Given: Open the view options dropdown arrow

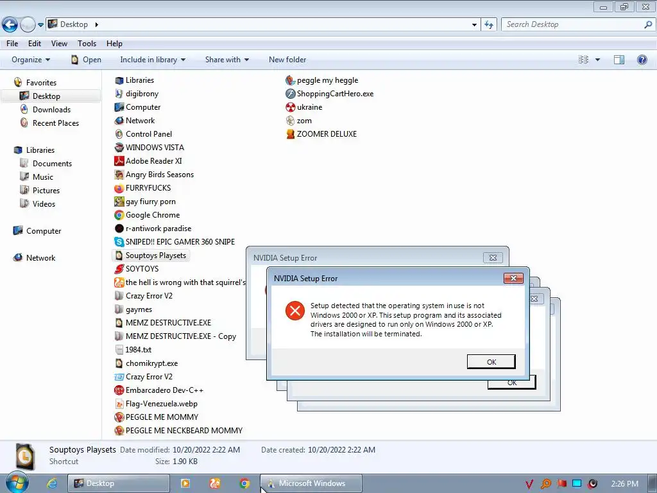Looking at the screenshot, I should tap(597, 60).
